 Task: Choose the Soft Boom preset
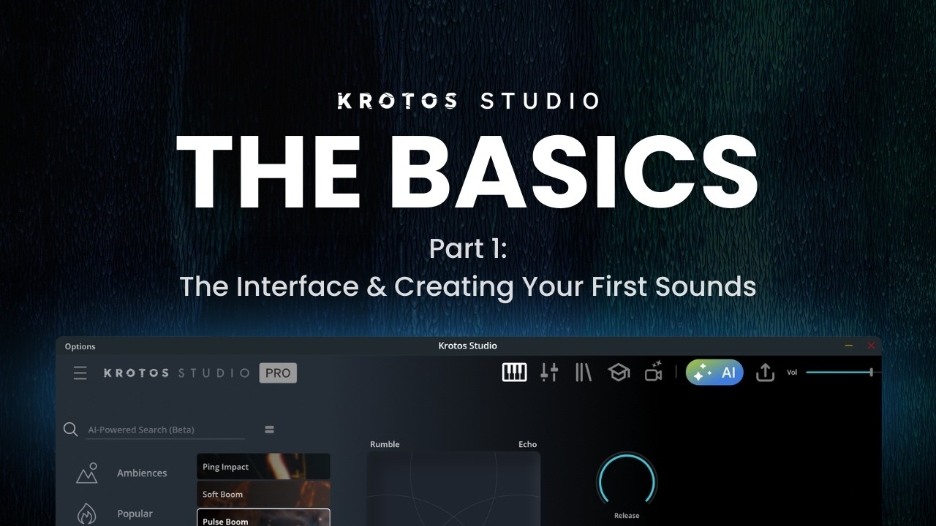263,494
